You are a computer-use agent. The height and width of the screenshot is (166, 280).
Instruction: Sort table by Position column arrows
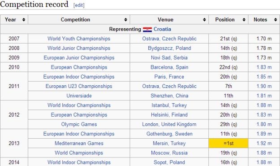tap(244, 20)
